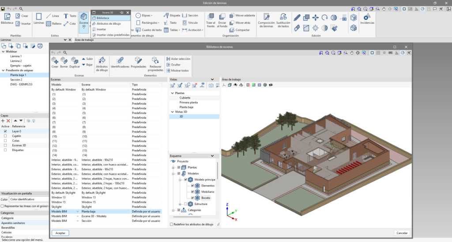
Task: Select Insertar vistas predefinidas menu entry
Action: 113,34
